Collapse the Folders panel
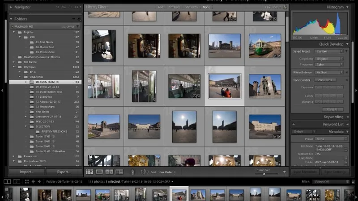The image size is (358, 201). click(x=11, y=19)
